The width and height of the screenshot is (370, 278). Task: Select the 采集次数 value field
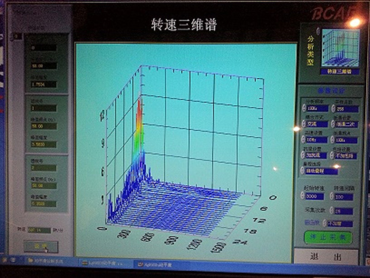click(x=344, y=211)
